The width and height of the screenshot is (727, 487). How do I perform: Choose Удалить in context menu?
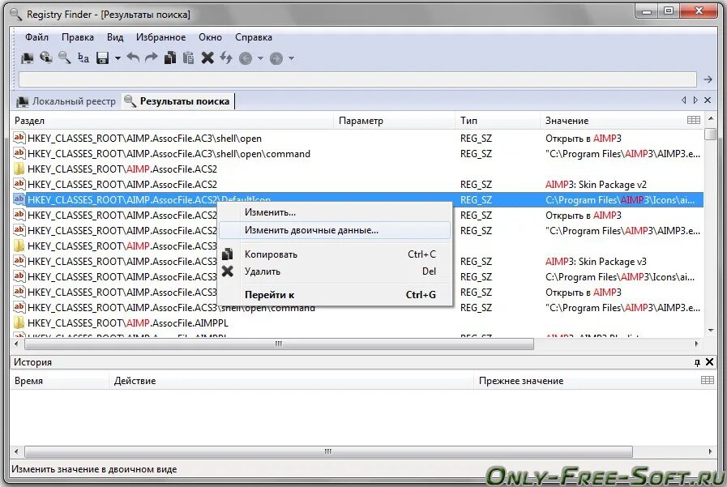coord(334,271)
